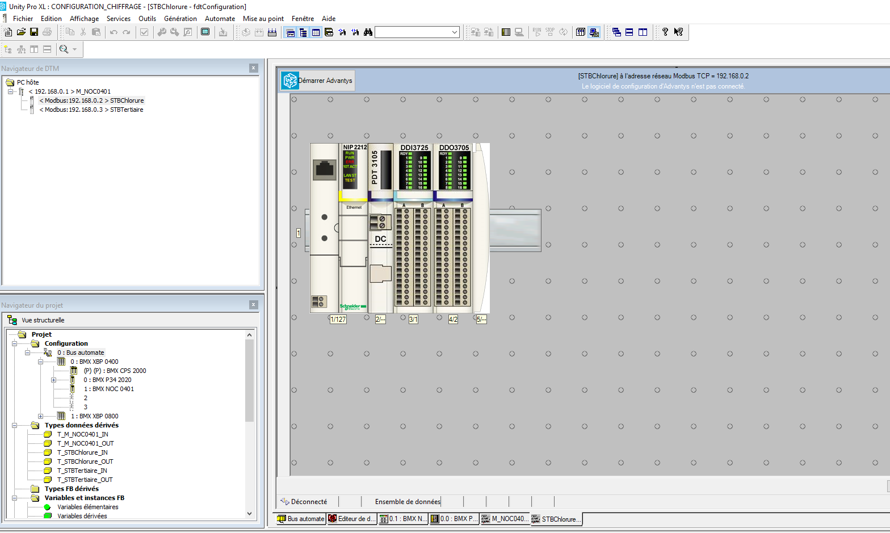This screenshot has width=890, height=533.
Task: Open an existing project with folder icon
Action: 21,32
